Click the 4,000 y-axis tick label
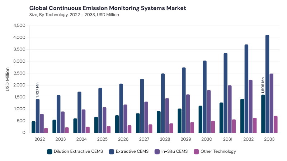Viewport: 287px width, 161px height. pos(19,38)
